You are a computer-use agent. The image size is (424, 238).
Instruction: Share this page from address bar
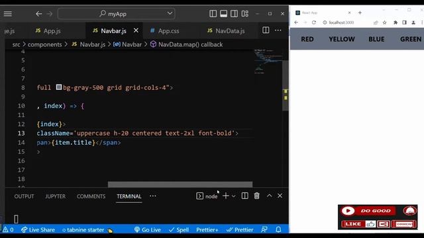click(376, 22)
